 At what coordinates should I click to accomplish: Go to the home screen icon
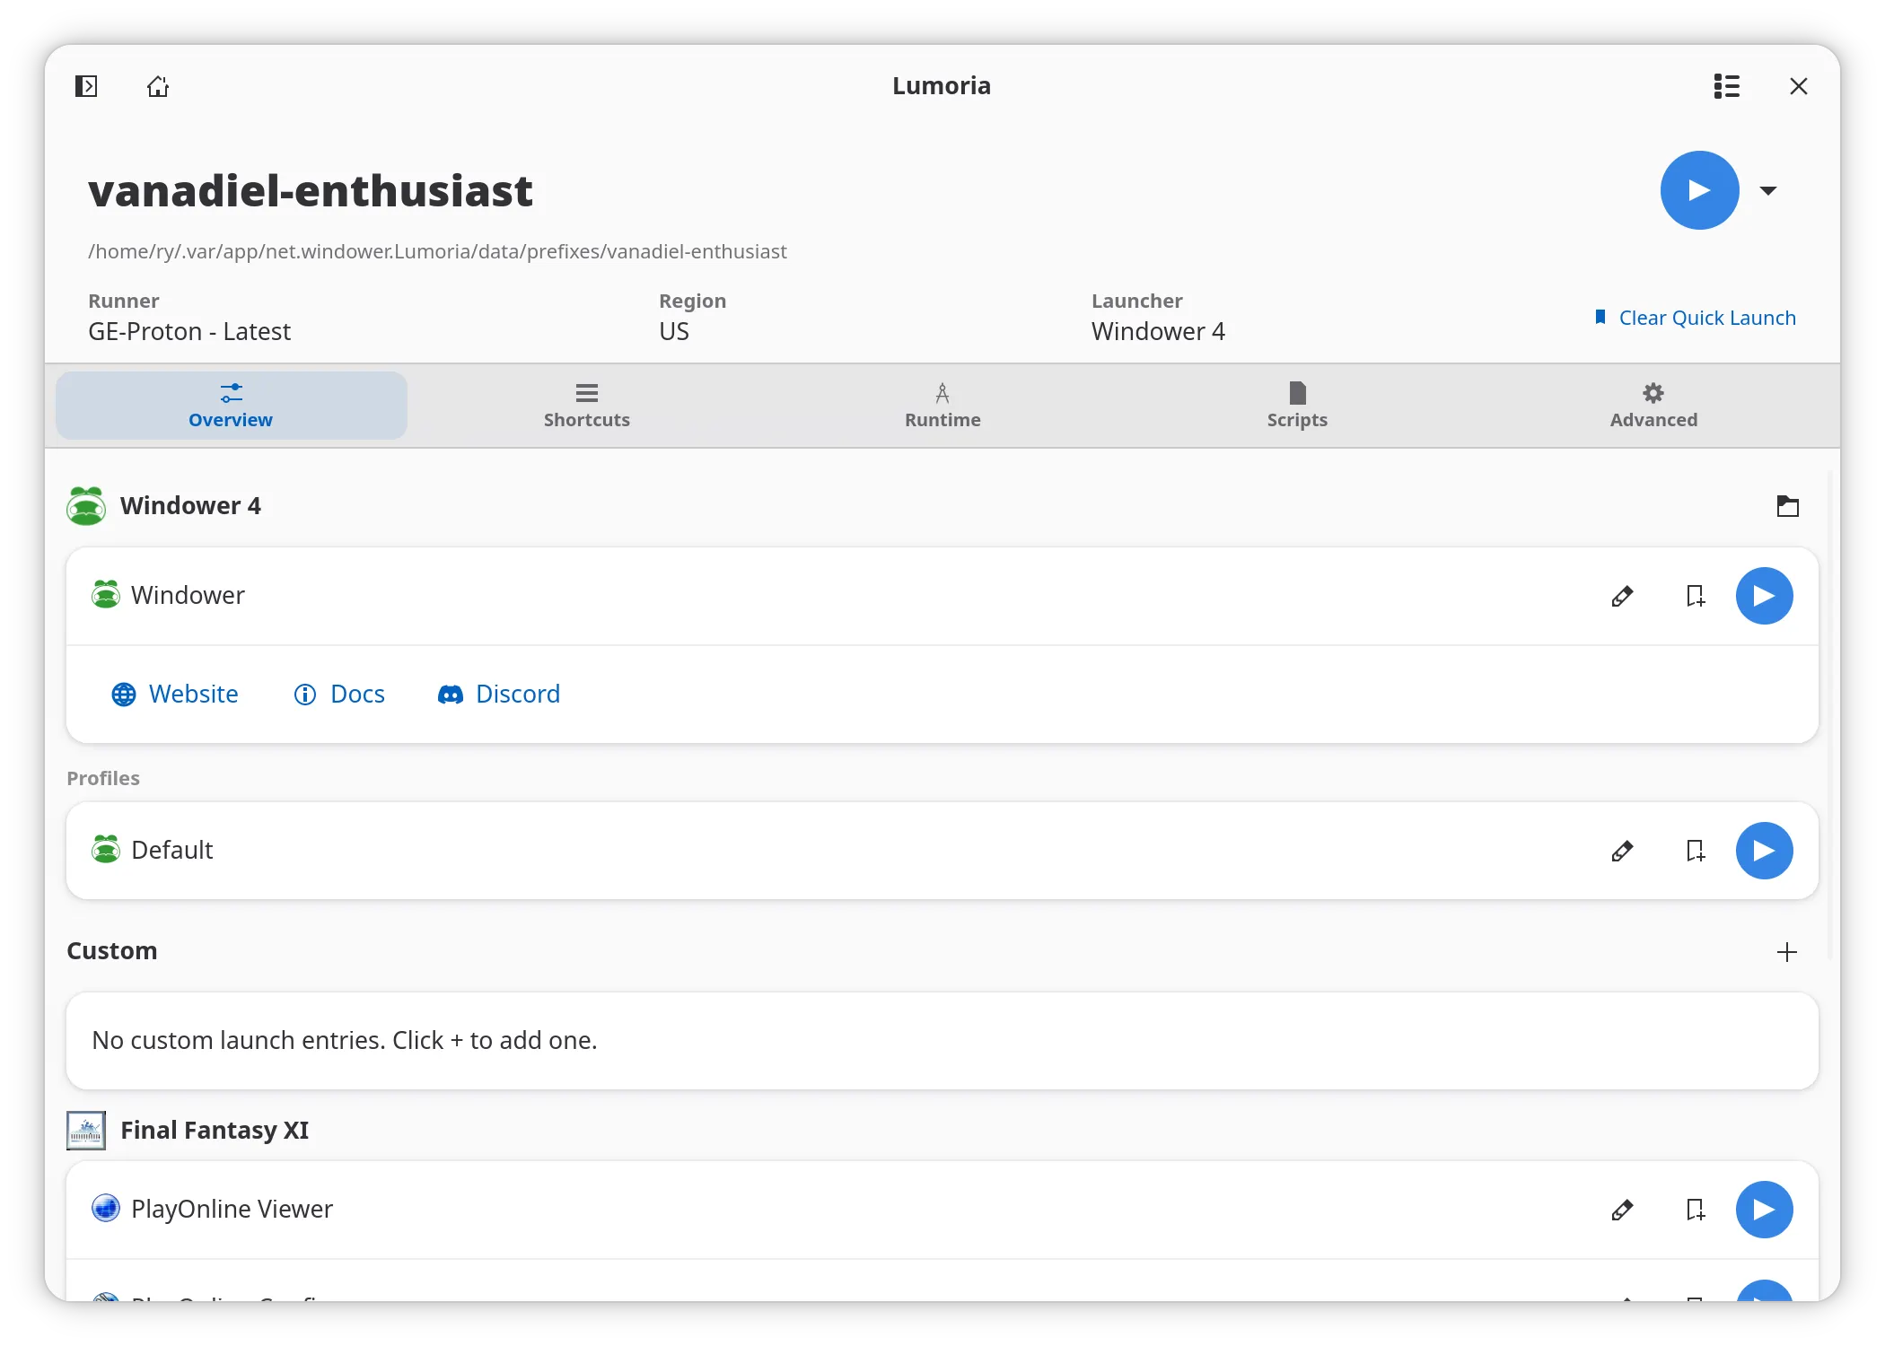158,86
